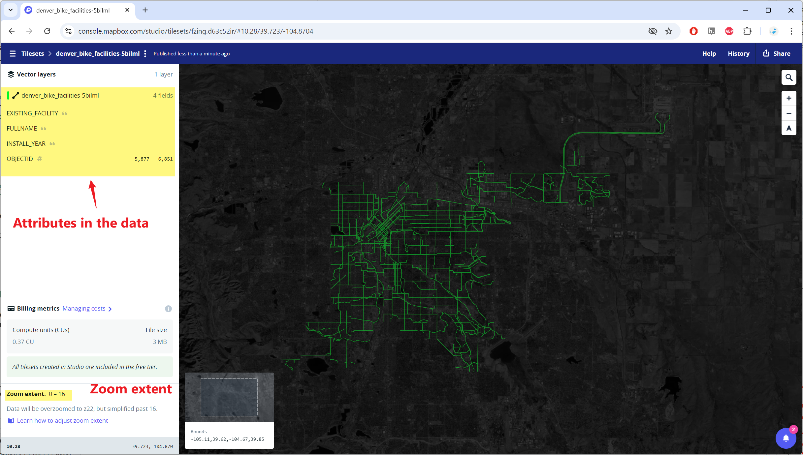Reset map bearing with compass arrow
Viewport: 803px width, 455px height.
click(789, 128)
